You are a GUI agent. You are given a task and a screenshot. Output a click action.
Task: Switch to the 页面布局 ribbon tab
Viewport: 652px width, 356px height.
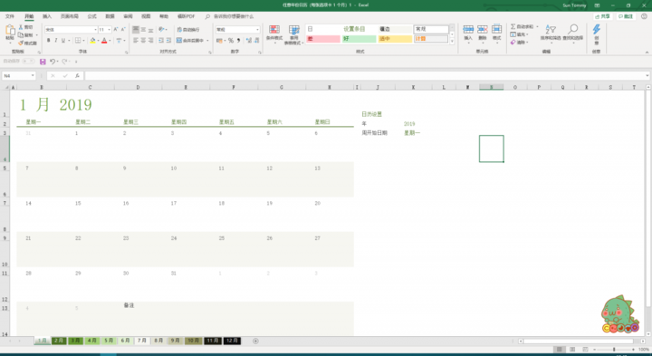(x=69, y=16)
